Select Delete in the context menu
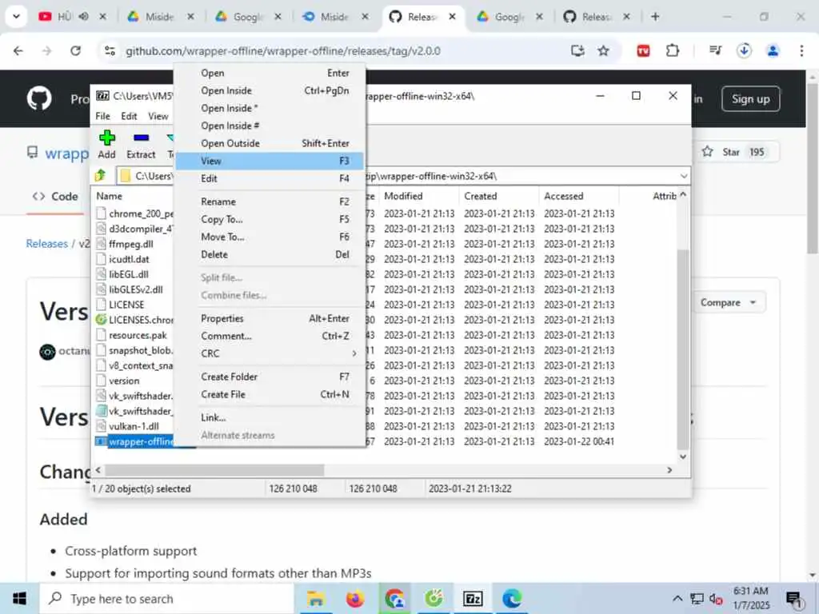The image size is (819, 614). (270, 254)
